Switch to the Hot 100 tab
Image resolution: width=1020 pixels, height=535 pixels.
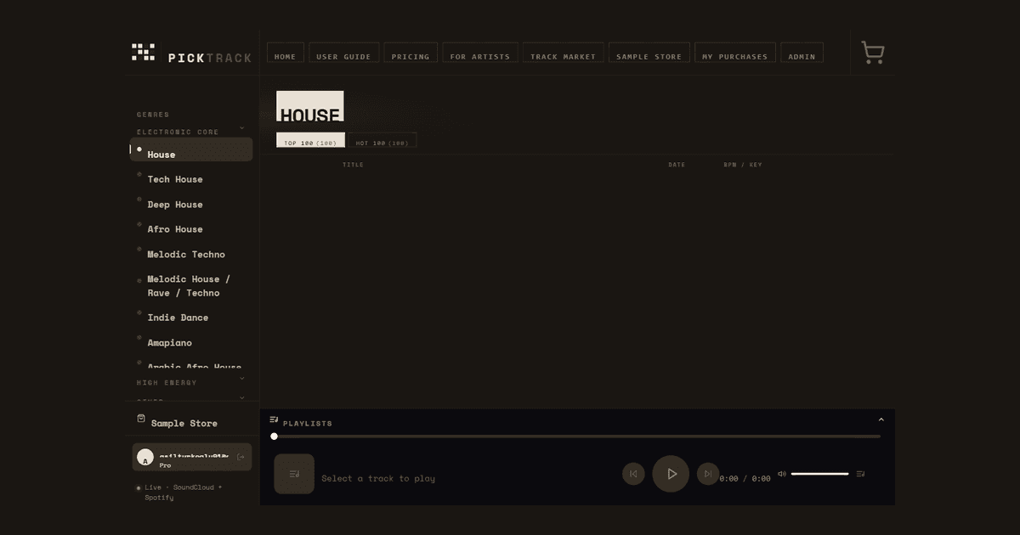click(382, 140)
